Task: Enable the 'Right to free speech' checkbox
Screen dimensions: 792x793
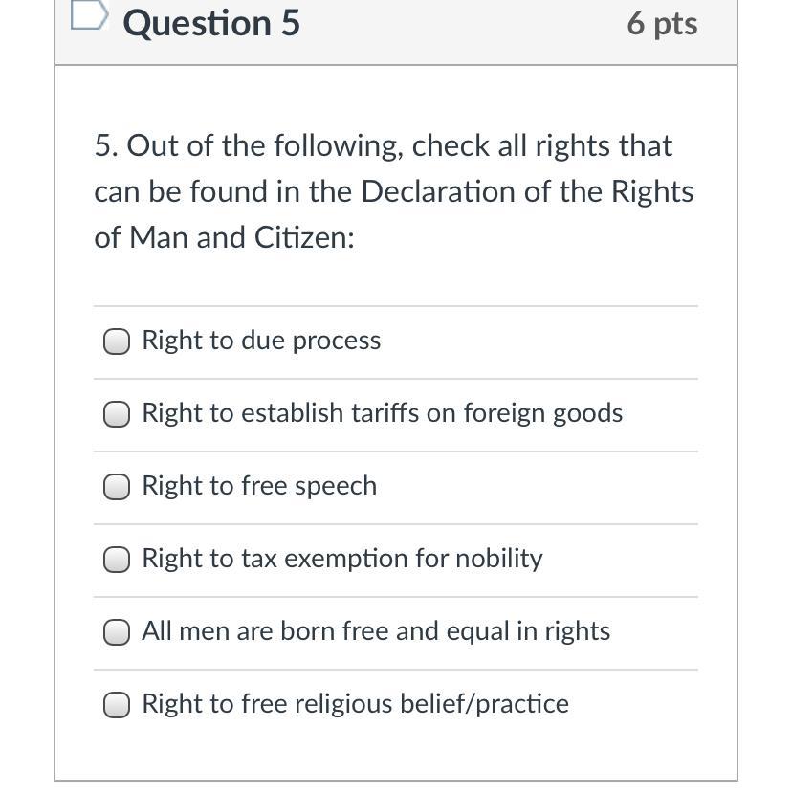Action: pos(117,487)
